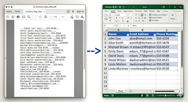Image resolution: width=188 pixels, height=102 pixels.
Task: Click the PDF page number field showing 1
Action: [x=51, y=17]
